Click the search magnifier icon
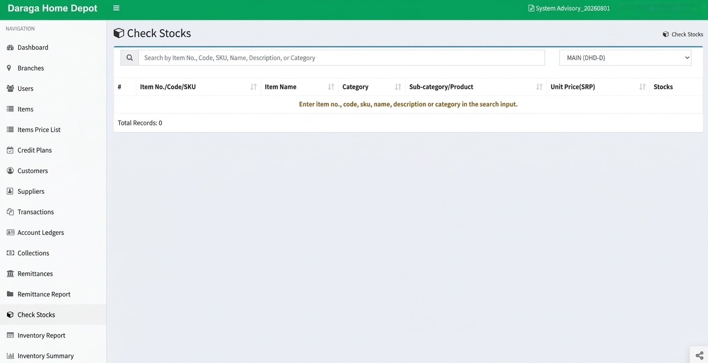Screen dimensions: 708x363 [130, 58]
